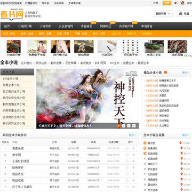192x192 pixels.
Task: Open 作者福利 in main navigation
Action: [86, 26]
